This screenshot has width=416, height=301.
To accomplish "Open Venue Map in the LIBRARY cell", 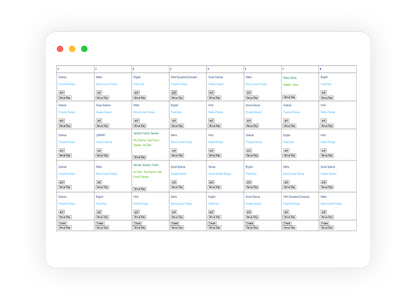I will coord(102,156).
